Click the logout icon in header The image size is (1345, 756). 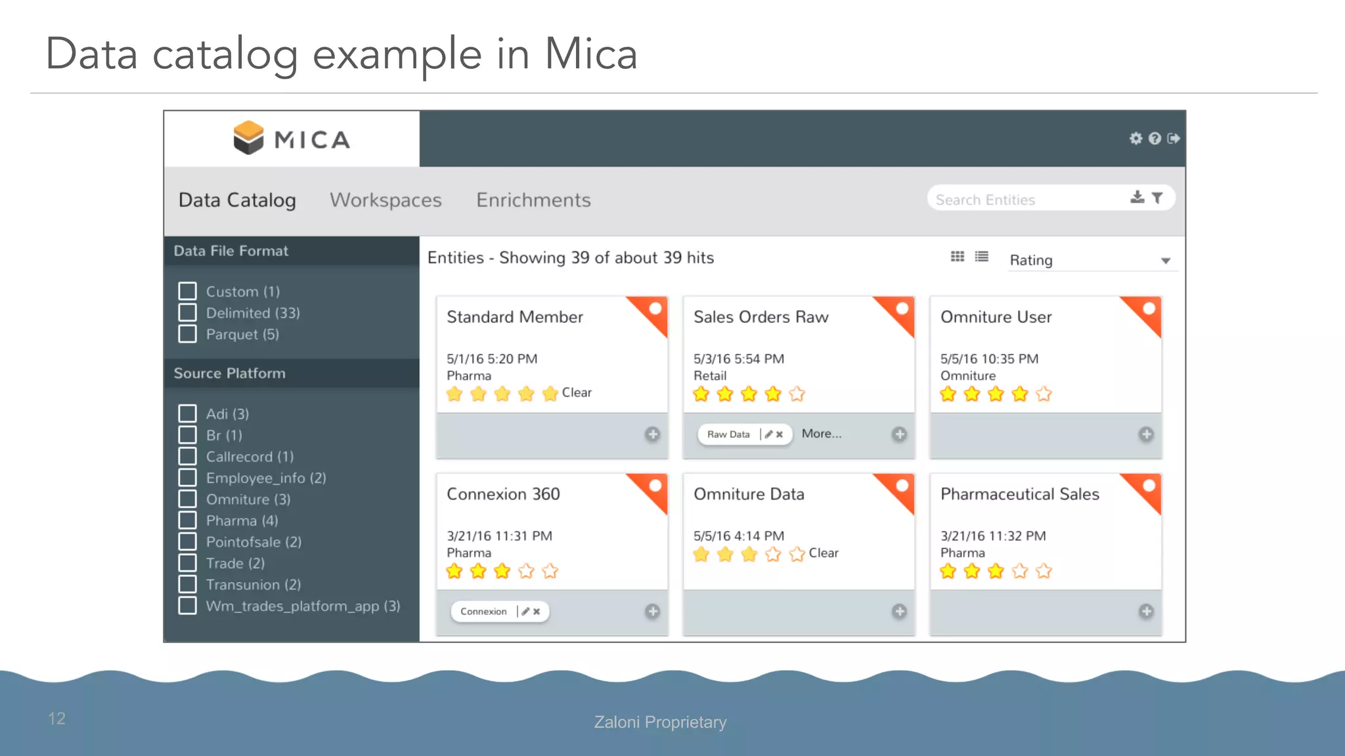(1174, 138)
